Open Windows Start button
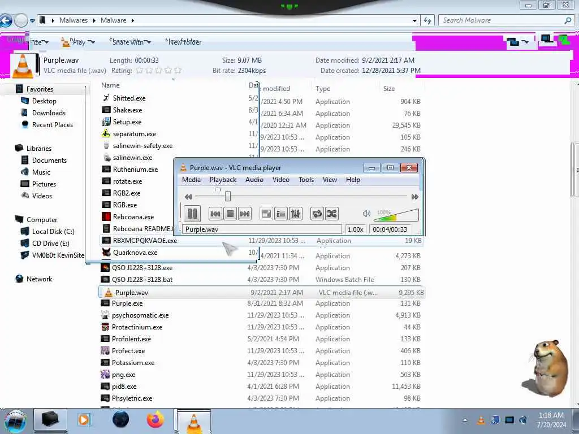Screen dimensions: 579x434 pos(15,421)
